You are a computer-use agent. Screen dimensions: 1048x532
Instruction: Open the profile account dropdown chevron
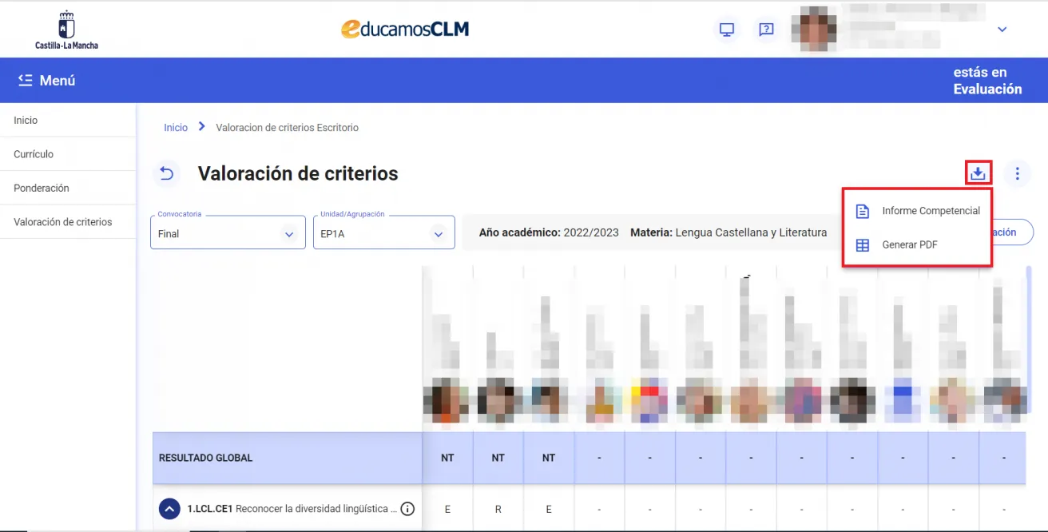(1002, 29)
